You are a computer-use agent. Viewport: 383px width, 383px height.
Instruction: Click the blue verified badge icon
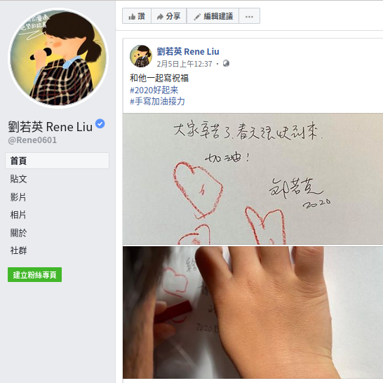100,123
